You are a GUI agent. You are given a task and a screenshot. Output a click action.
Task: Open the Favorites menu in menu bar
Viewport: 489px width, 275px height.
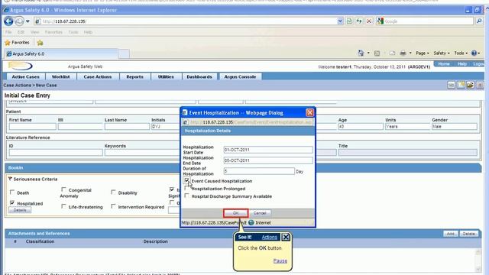[x=53, y=32]
